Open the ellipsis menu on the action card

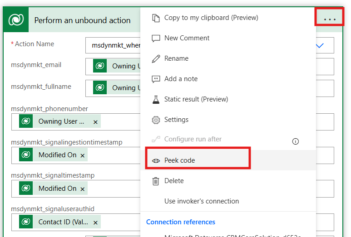[x=329, y=19]
